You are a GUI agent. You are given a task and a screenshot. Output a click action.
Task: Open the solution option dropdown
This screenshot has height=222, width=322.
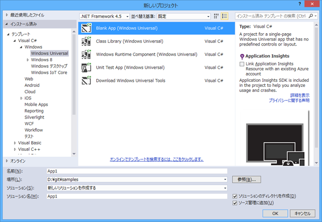click(x=225, y=188)
